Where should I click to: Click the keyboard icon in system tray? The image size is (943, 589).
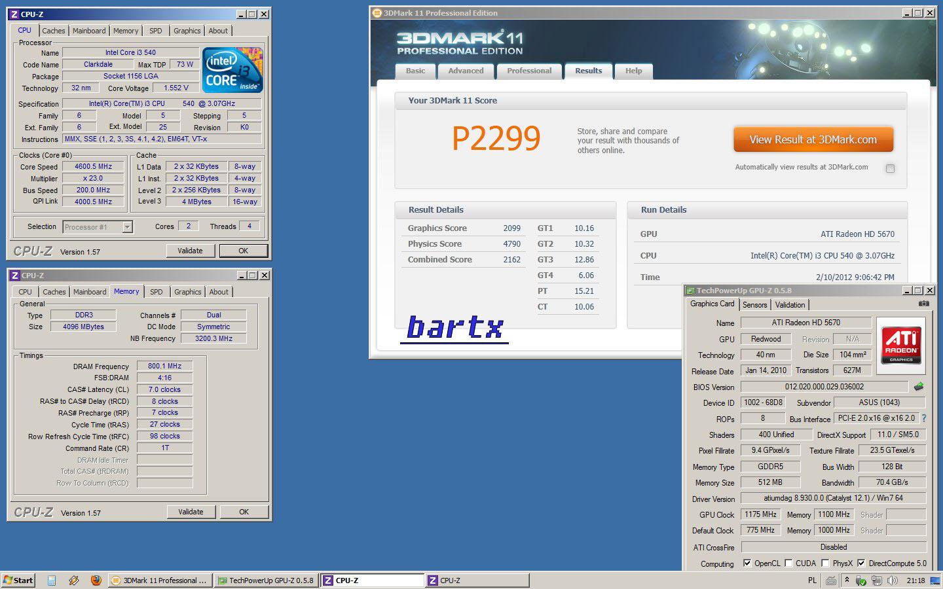point(830,580)
